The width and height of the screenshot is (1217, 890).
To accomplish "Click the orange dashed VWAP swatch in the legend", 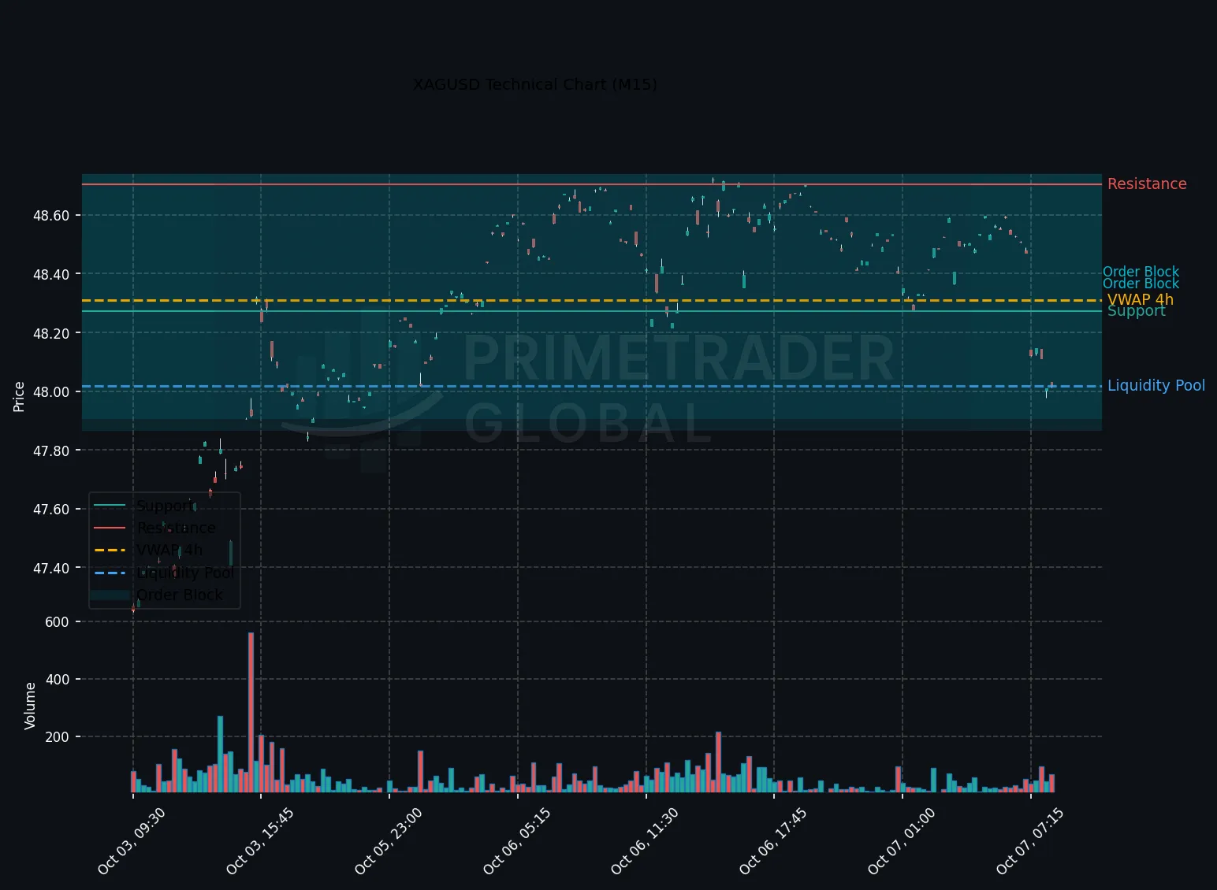I will (110, 550).
